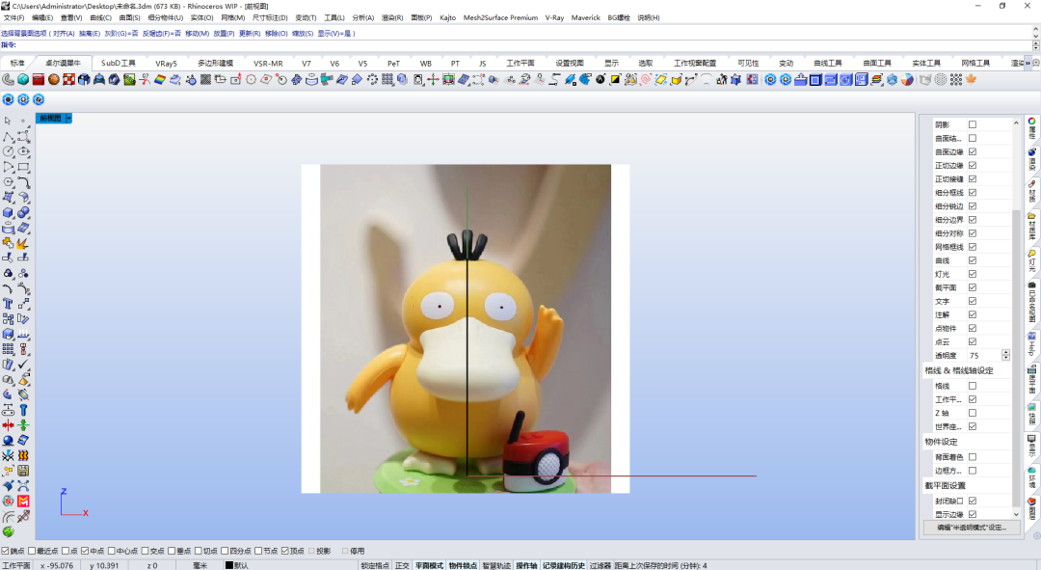Click the 编辑"半透明模式"设定 button
This screenshot has height=570, width=1041.
point(972,528)
